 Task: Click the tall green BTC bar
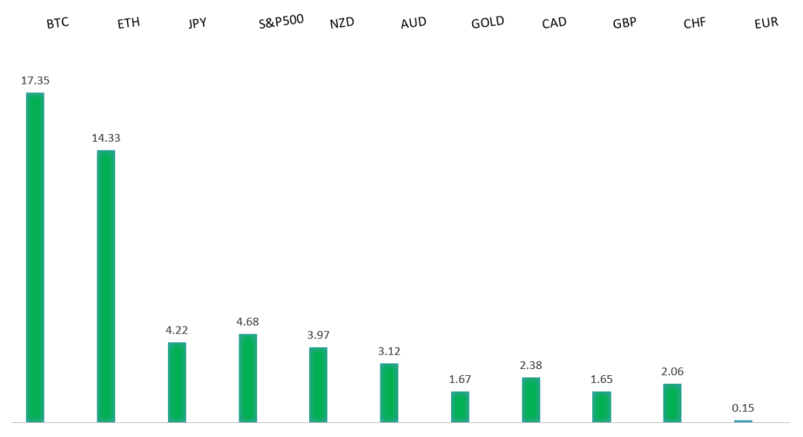point(35,257)
